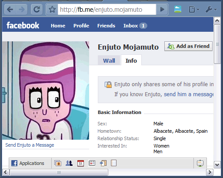
Task: Click the privacy lock icon
Action: [108, 84]
